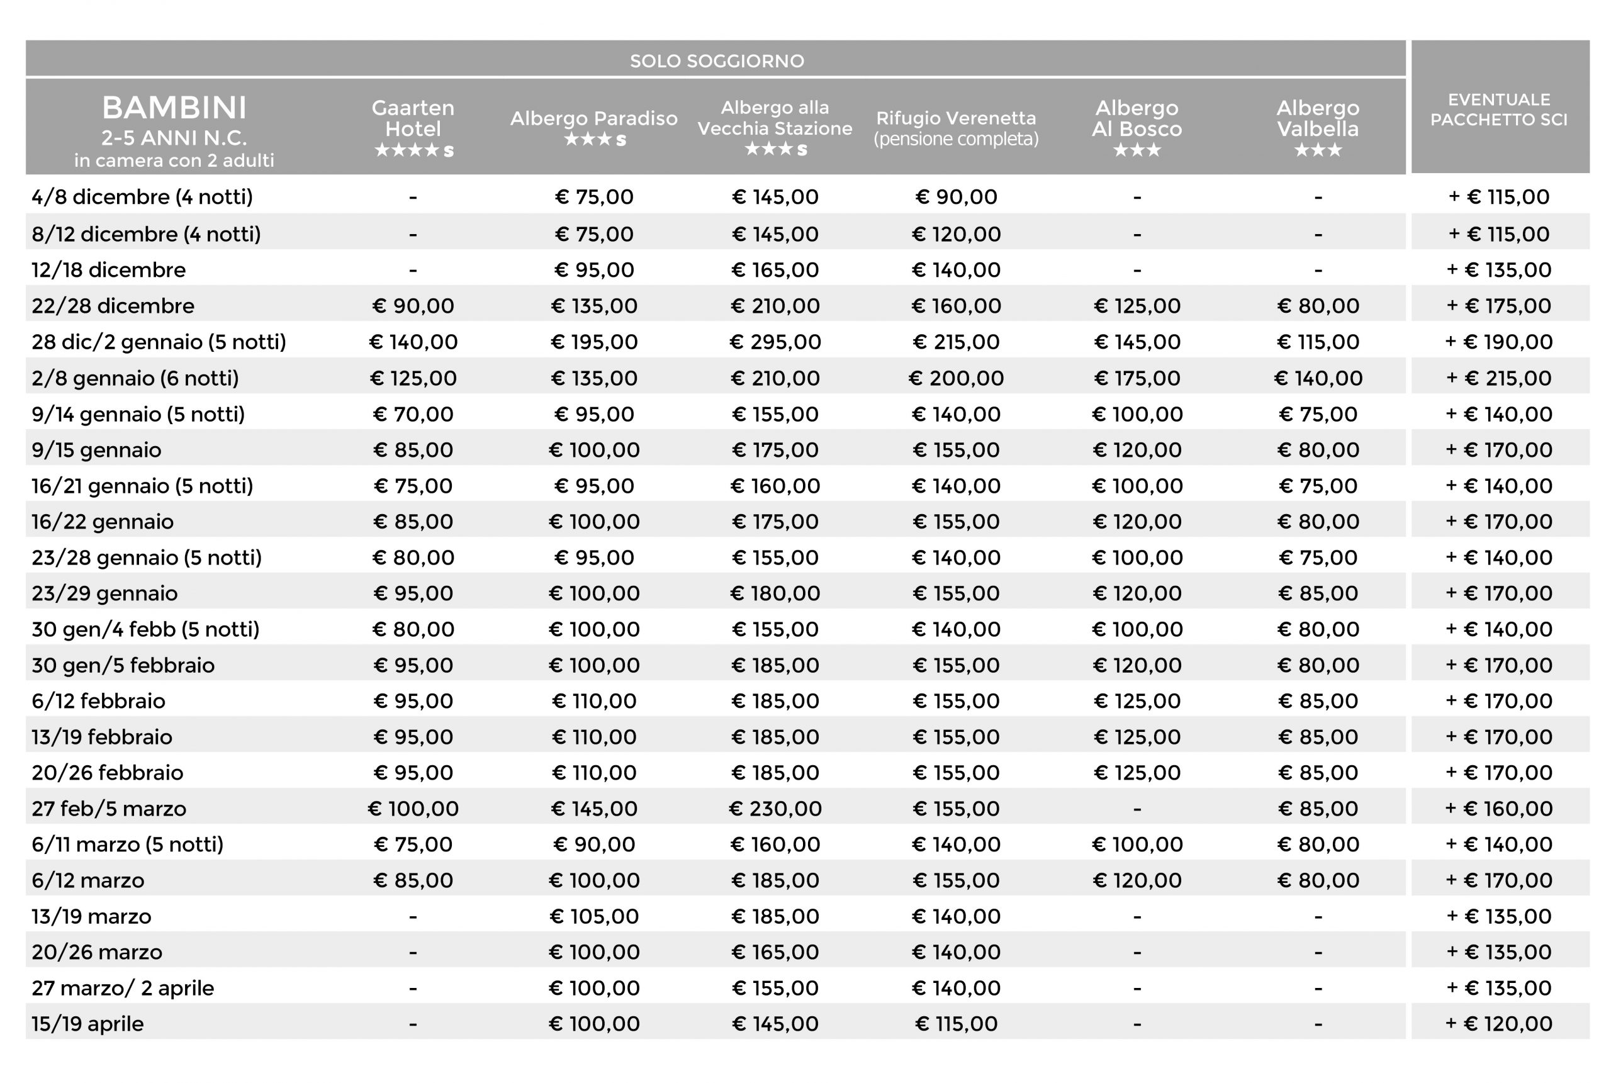
Task: Click the 13/19 marzo € 105,00 price
Action: [594, 916]
